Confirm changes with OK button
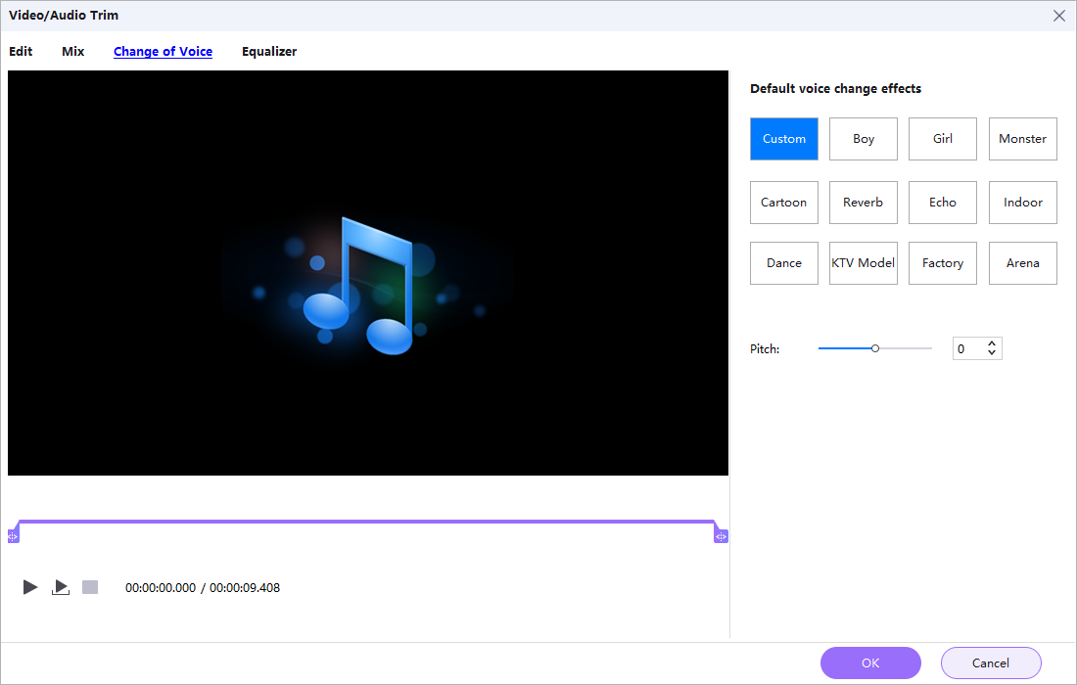Image resolution: width=1077 pixels, height=685 pixels. (x=870, y=663)
